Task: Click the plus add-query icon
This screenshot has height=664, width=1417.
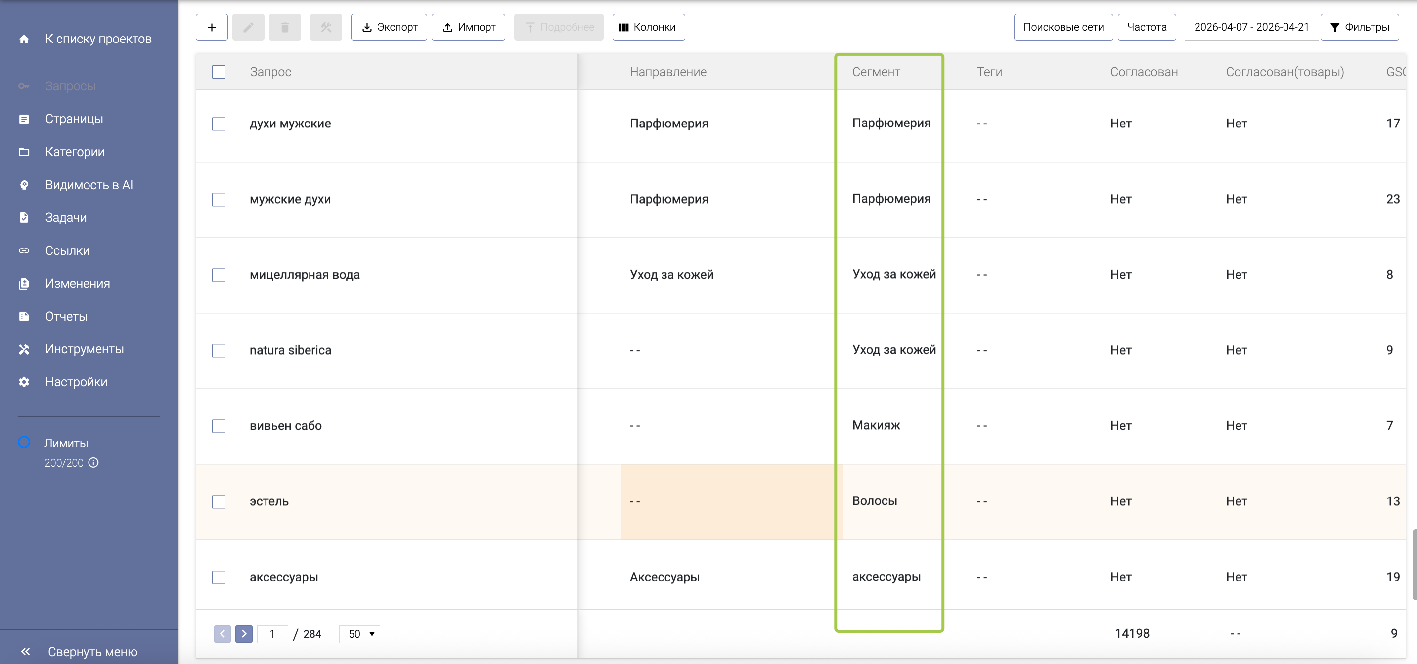Action: pos(211,27)
